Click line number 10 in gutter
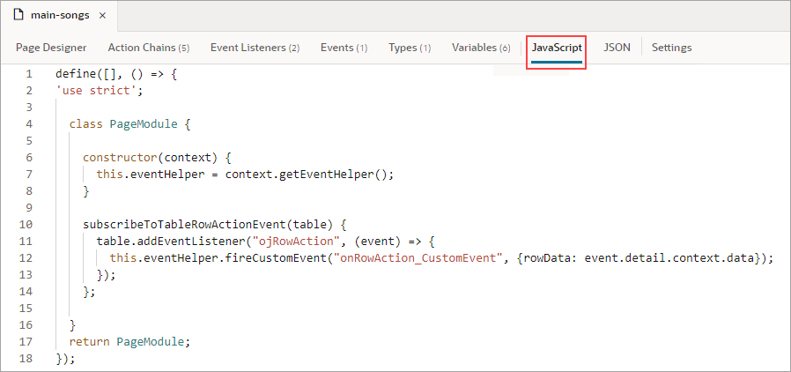791x372 pixels. click(x=26, y=224)
